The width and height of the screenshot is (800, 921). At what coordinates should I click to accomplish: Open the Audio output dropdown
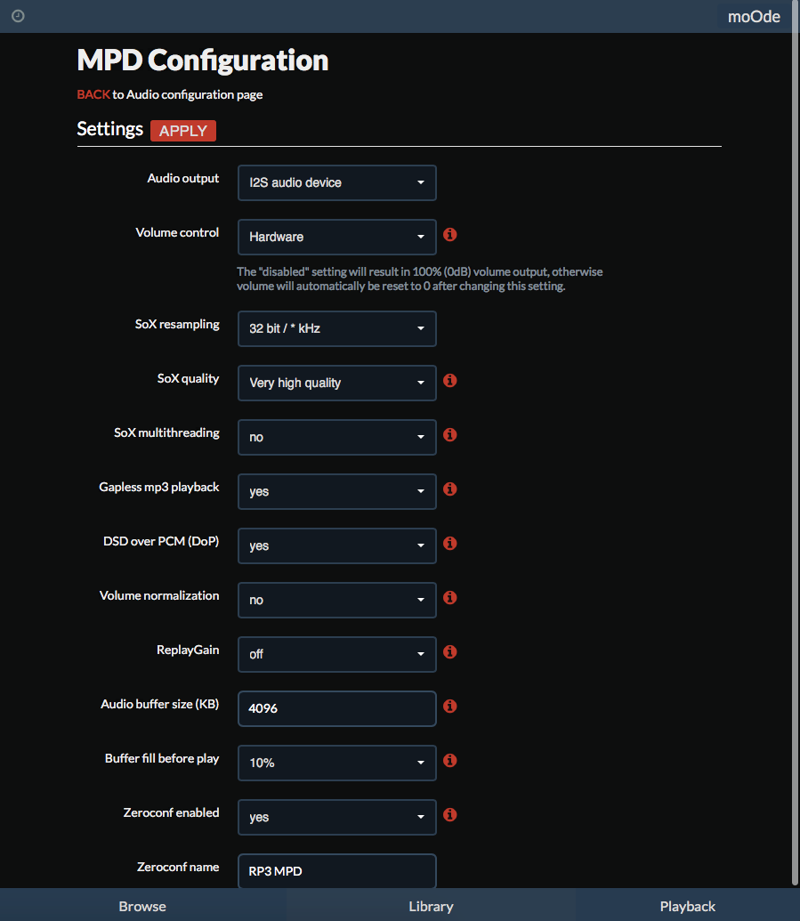click(x=337, y=182)
